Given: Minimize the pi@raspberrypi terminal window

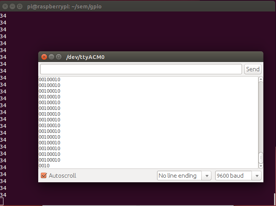Looking at the screenshot, I should click(x=12, y=7).
